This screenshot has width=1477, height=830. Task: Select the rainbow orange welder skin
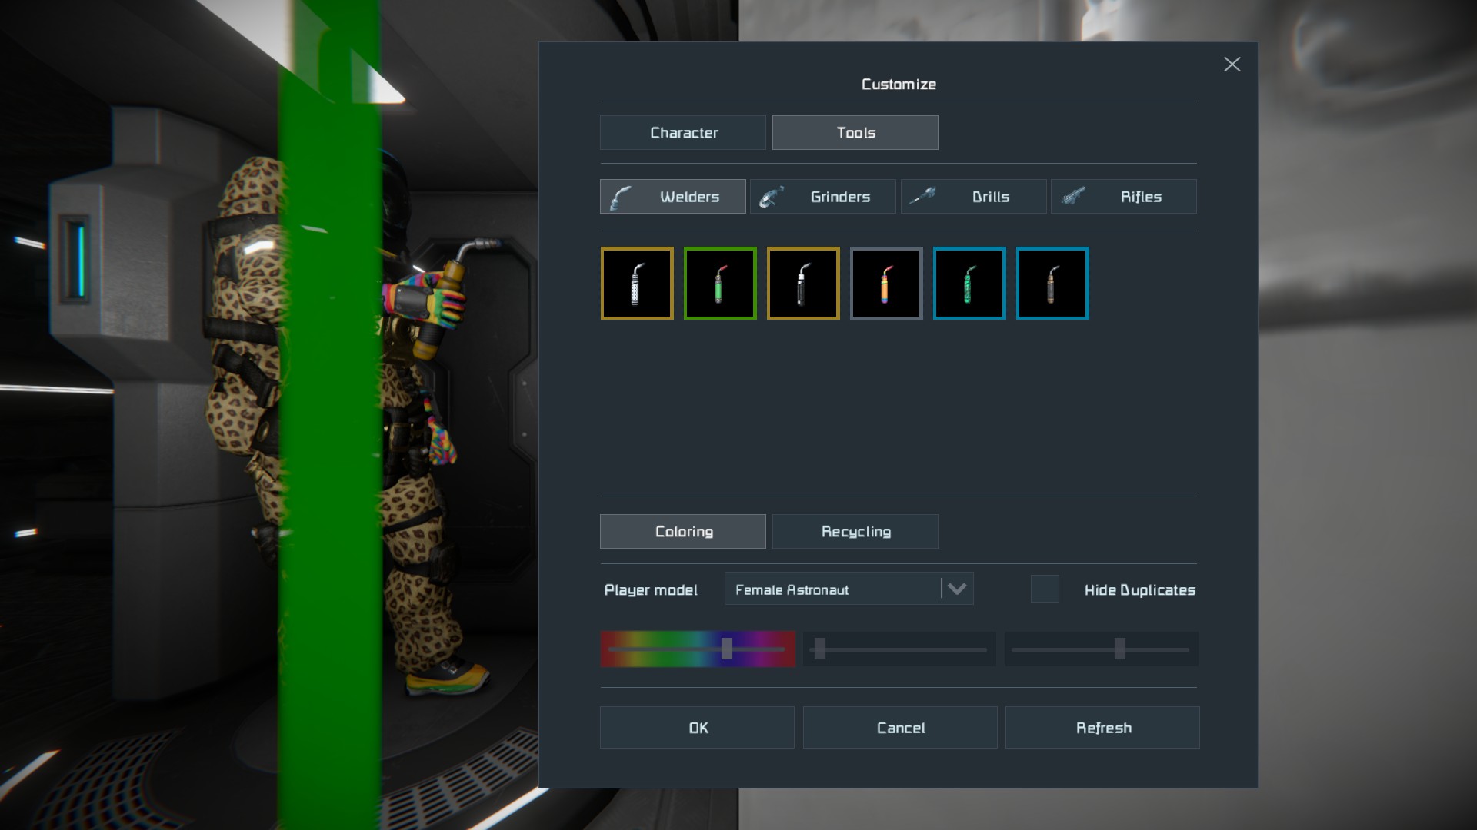point(886,283)
